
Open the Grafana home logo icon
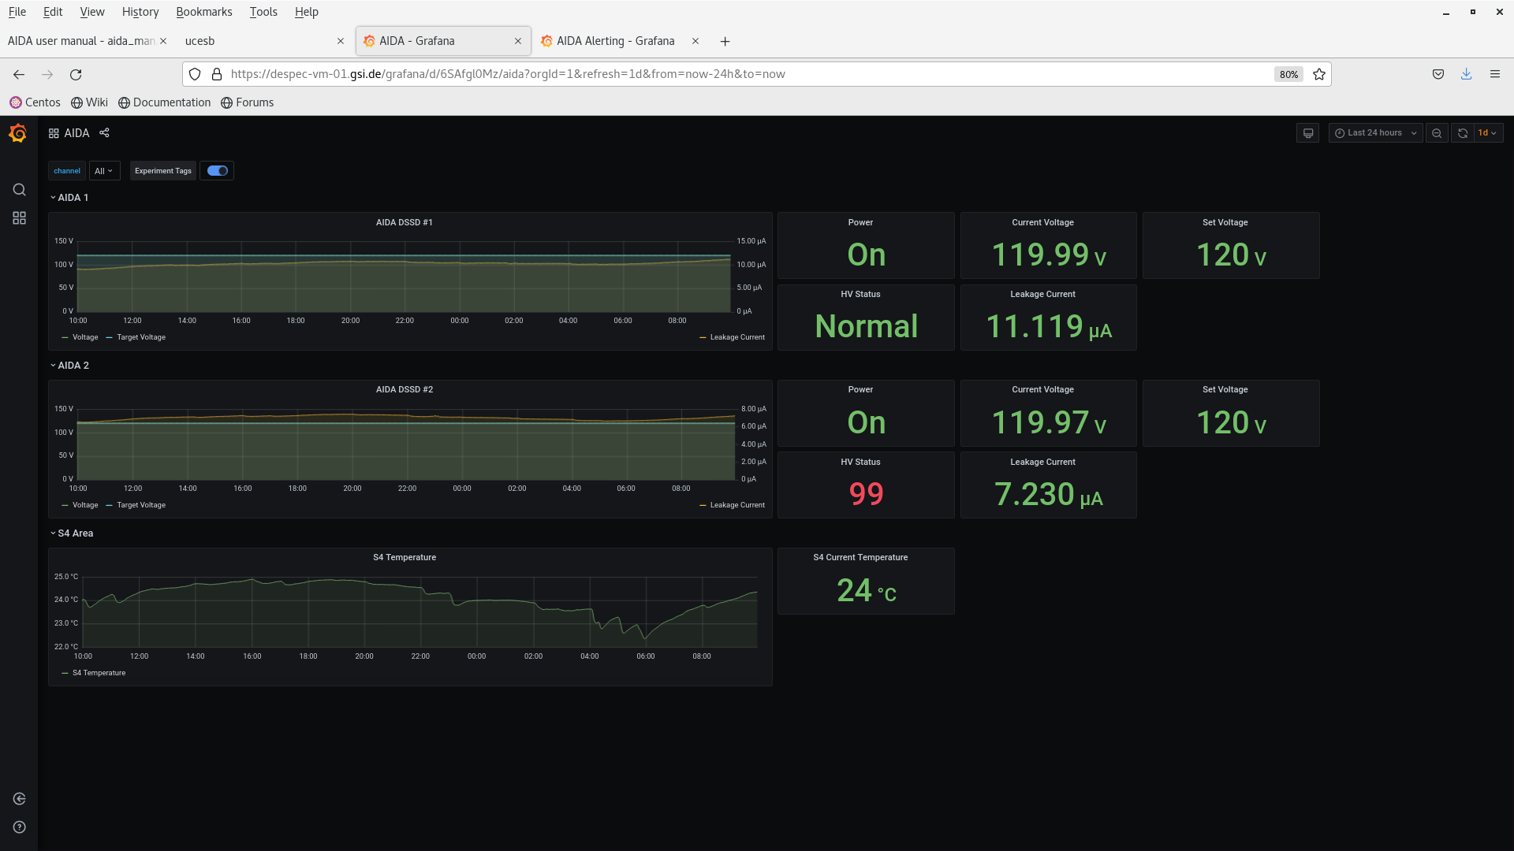coord(17,133)
